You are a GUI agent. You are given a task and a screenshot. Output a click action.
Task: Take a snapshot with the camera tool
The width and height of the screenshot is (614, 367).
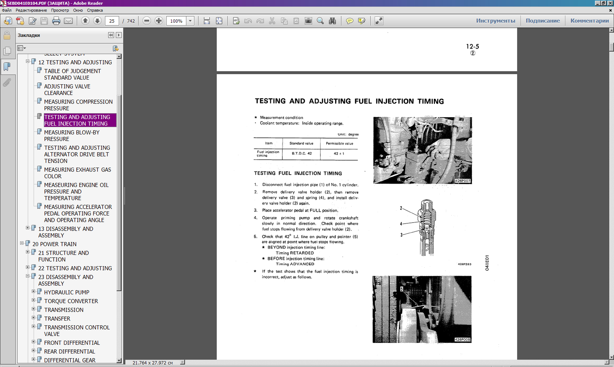pyautogui.click(x=308, y=21)
